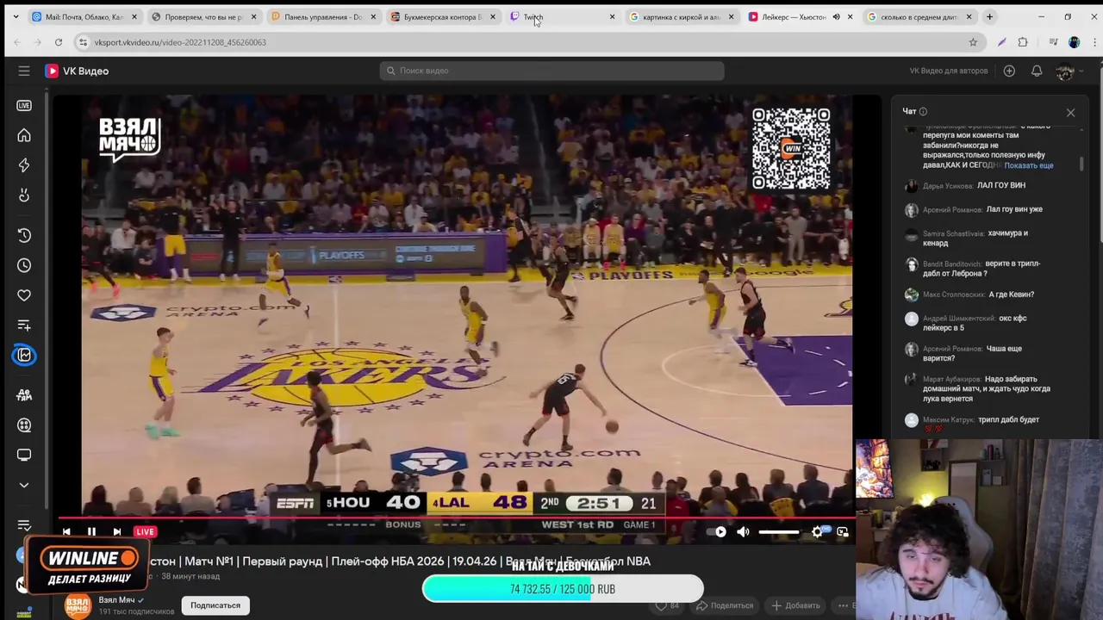The image size is (1103, 620).
Task: Open the notifications bell
Action: [x=1037, y=71]
